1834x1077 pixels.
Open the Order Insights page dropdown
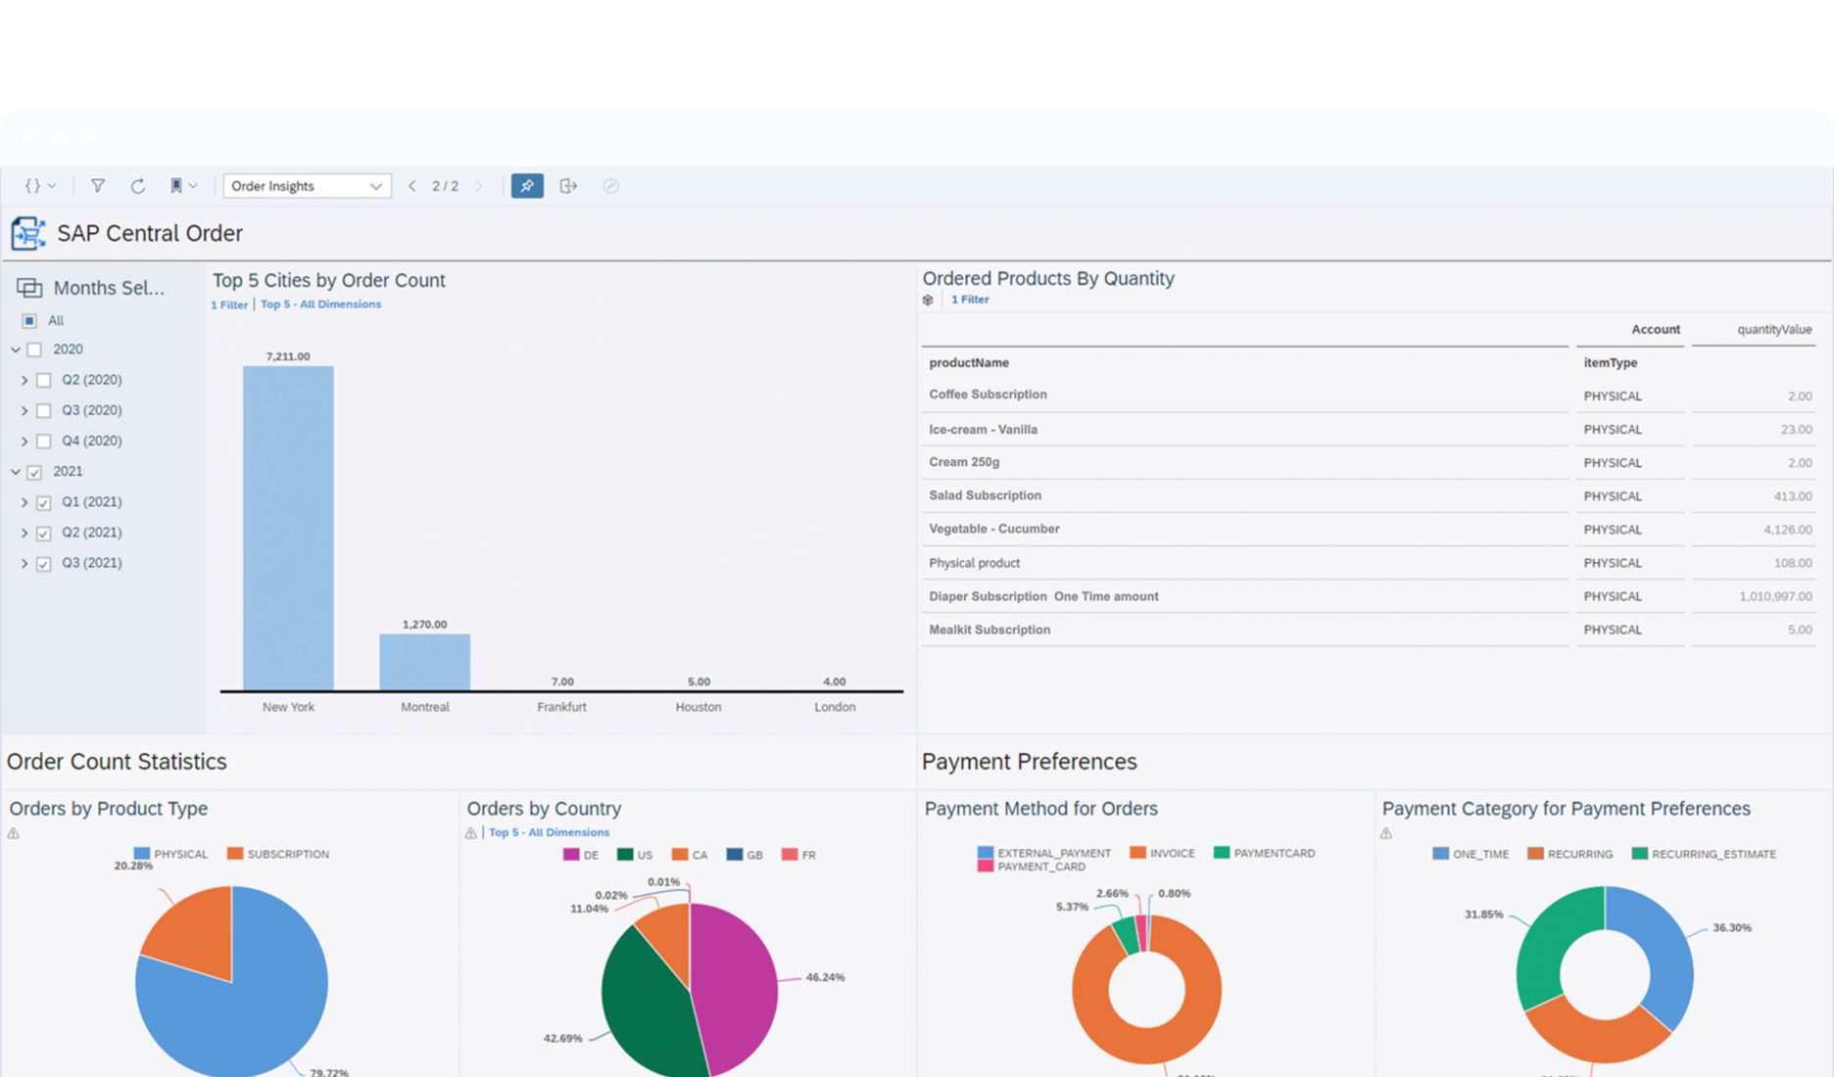307,186
